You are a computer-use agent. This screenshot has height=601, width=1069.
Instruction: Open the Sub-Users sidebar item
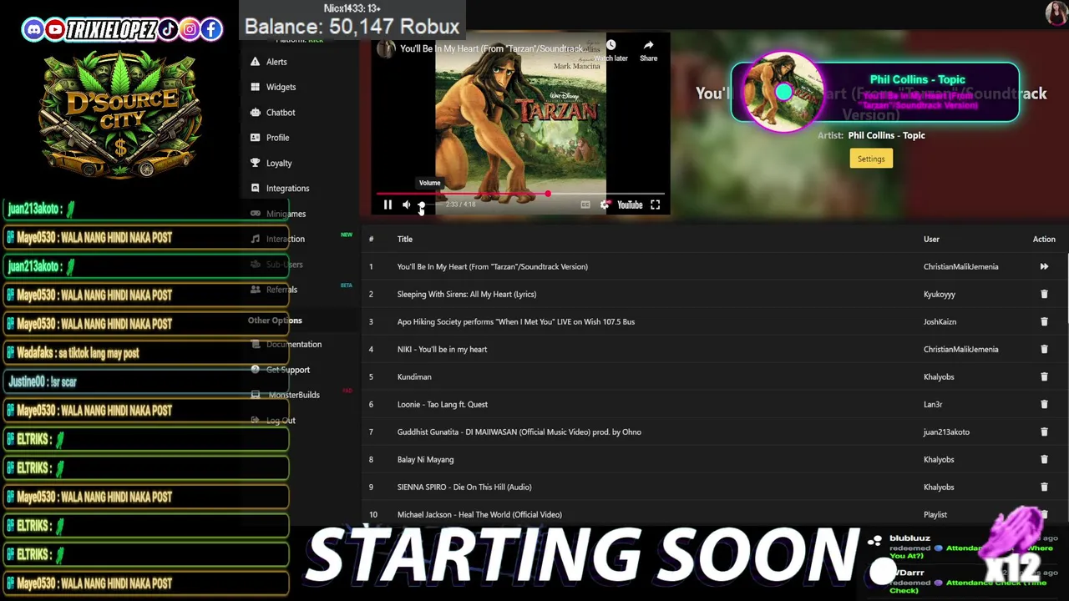pyautogui.click(x=284, y=265)
